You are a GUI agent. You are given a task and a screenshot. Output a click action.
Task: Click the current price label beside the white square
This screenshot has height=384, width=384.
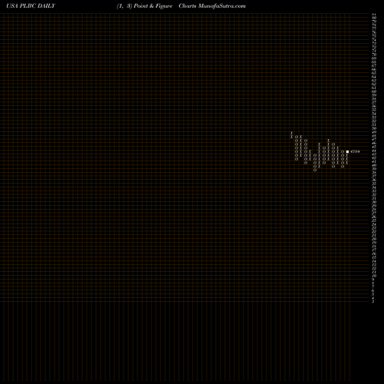(355, 151)
